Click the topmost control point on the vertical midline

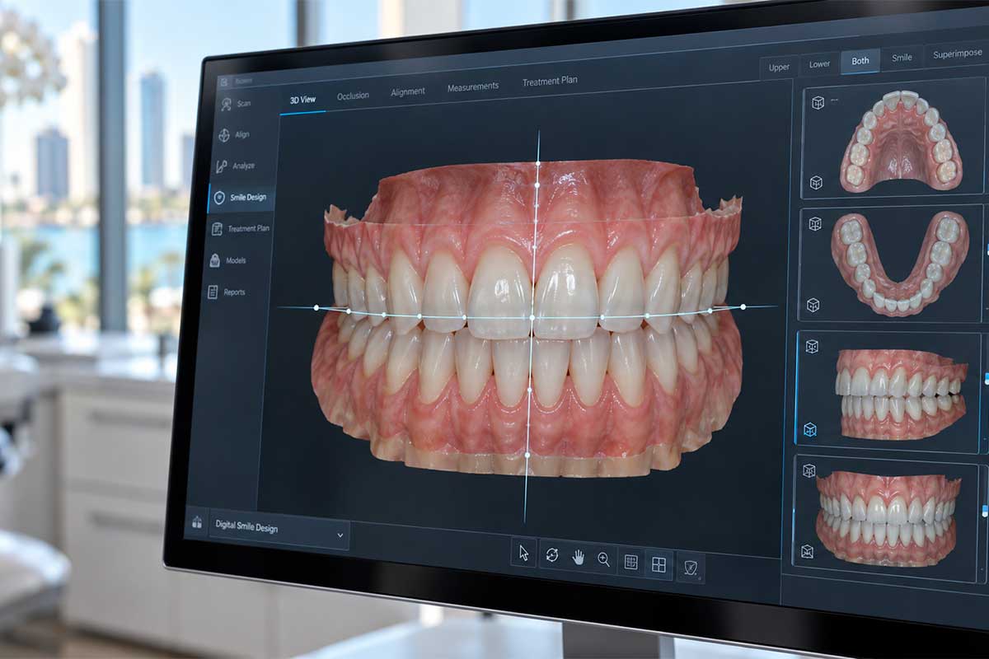tap(538, 164)
